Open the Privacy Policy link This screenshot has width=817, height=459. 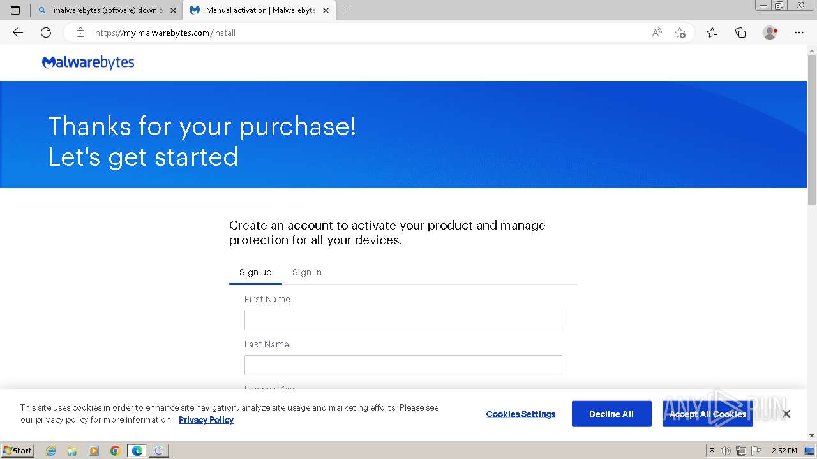point(206,419)
